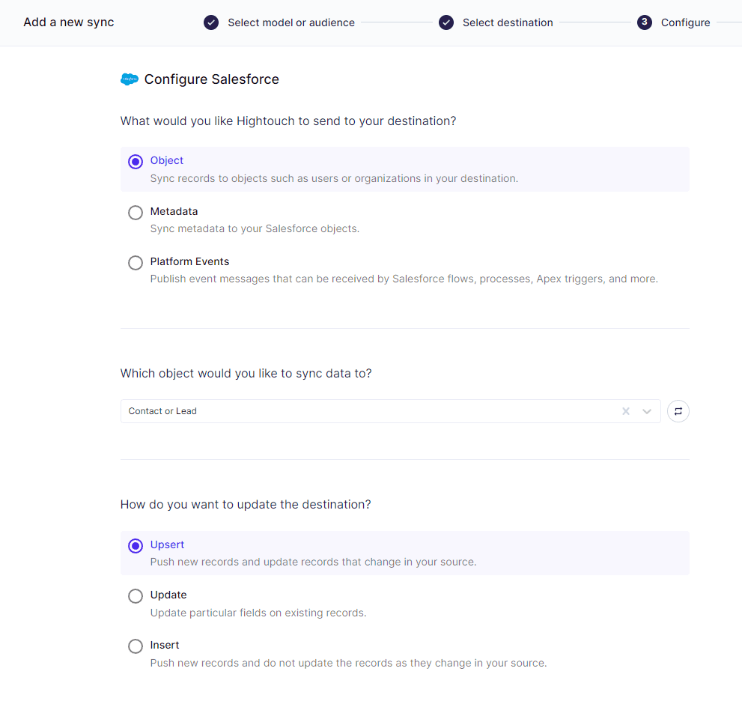Click the Salesforce cloud logo icon
This screenshot has width=742, height=704.
130,79
